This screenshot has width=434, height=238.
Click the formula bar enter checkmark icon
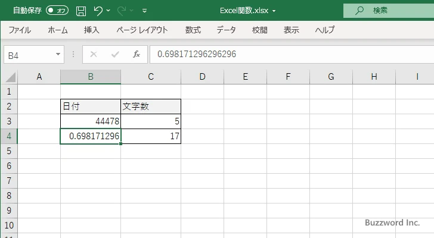tap(115, 54)
